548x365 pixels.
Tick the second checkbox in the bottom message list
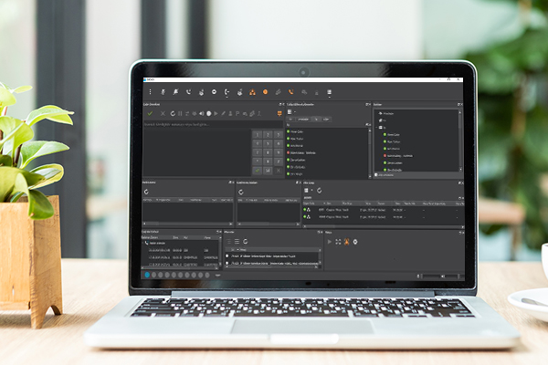(227, 265)
